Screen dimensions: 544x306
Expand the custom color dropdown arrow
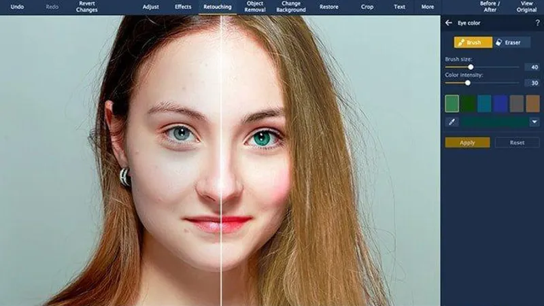(534, 122)
